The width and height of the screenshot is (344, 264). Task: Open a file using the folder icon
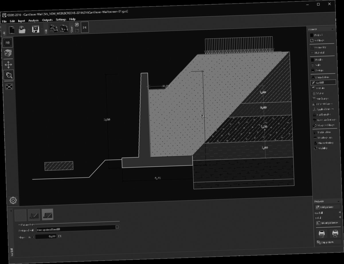tap(22, 30)
